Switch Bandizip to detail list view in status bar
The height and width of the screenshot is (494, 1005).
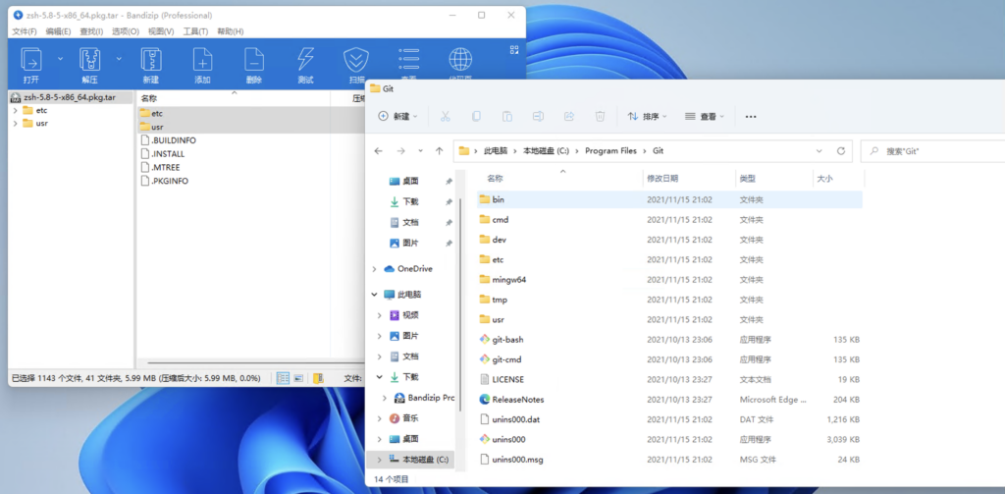283,378
